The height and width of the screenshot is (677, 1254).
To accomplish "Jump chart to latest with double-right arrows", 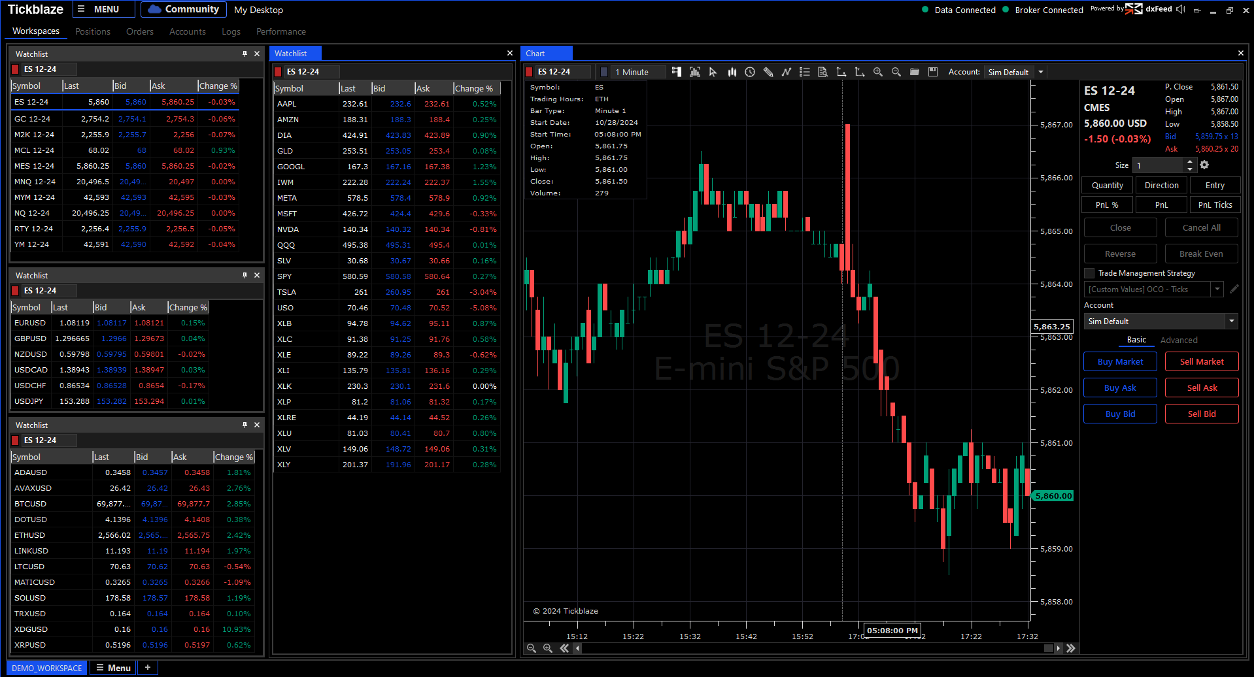I will (x=1071, y=648).
